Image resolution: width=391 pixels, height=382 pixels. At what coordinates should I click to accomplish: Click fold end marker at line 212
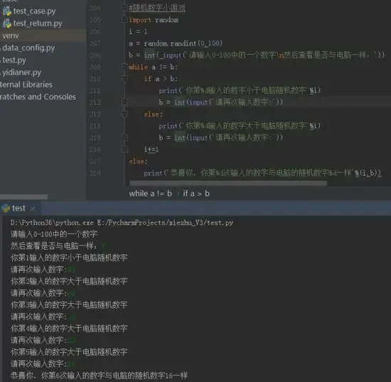124,102
